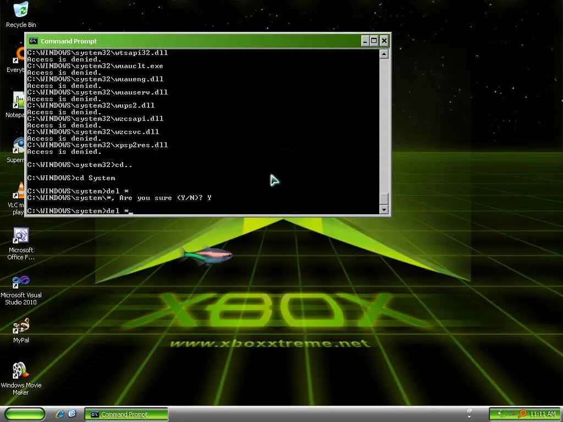Click the Command Prompt scrollbar thumb
The width and height of the screenshot is (563, 422).
(x=384, y=198)
